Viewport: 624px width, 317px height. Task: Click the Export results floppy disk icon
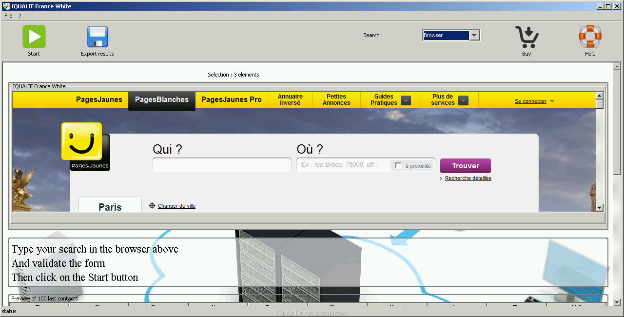point(97,37)
